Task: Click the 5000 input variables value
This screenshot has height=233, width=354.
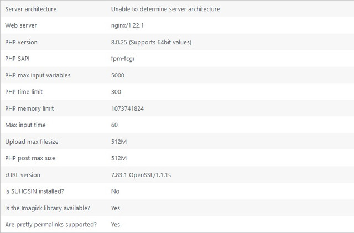Action: point(118,75)
